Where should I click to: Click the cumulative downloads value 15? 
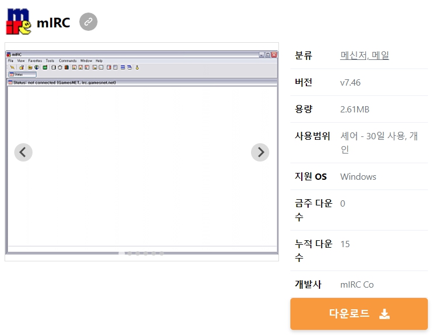(345, 244)
